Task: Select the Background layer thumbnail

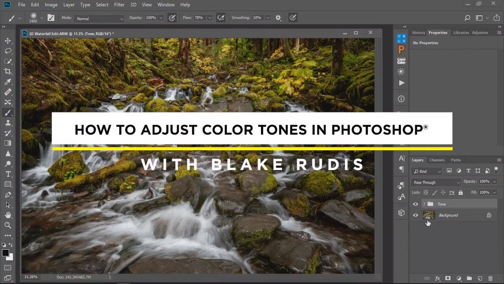Action: 429,215
